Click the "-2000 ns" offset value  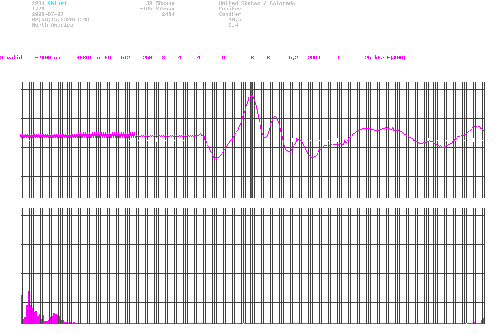[48, 58]
